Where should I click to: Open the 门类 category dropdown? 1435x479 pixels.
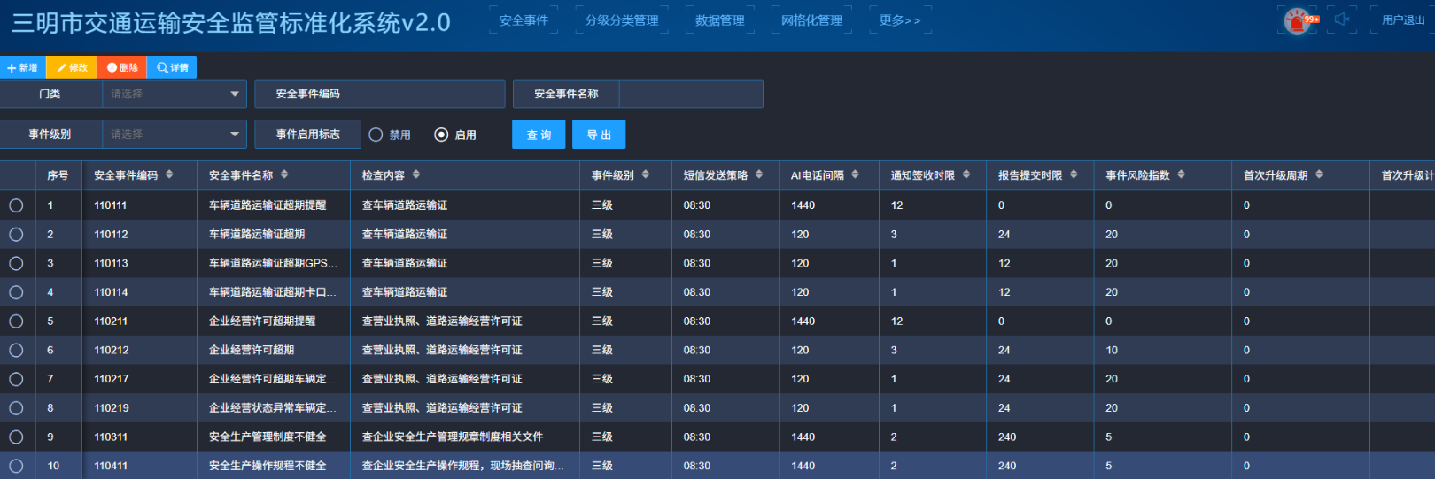(174, 94)
